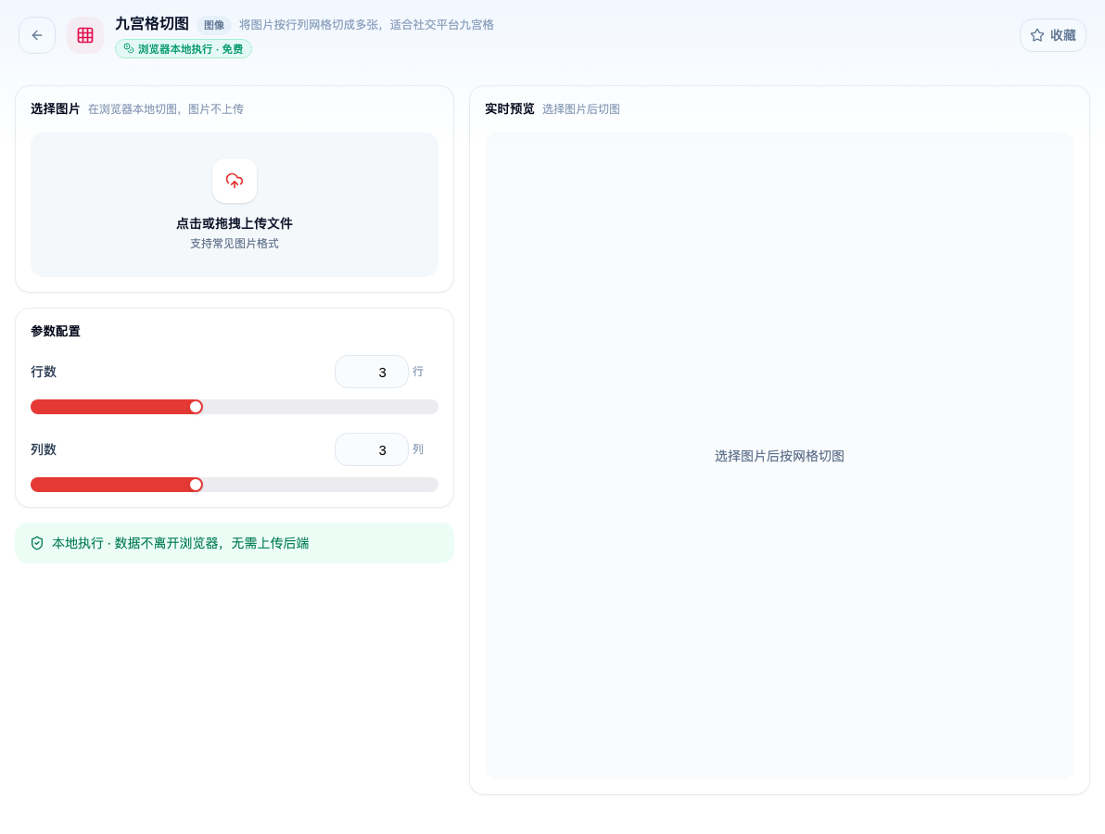Click the 实时预览 heading
This screenshot has width=1105, height=834.
point(510,108)
